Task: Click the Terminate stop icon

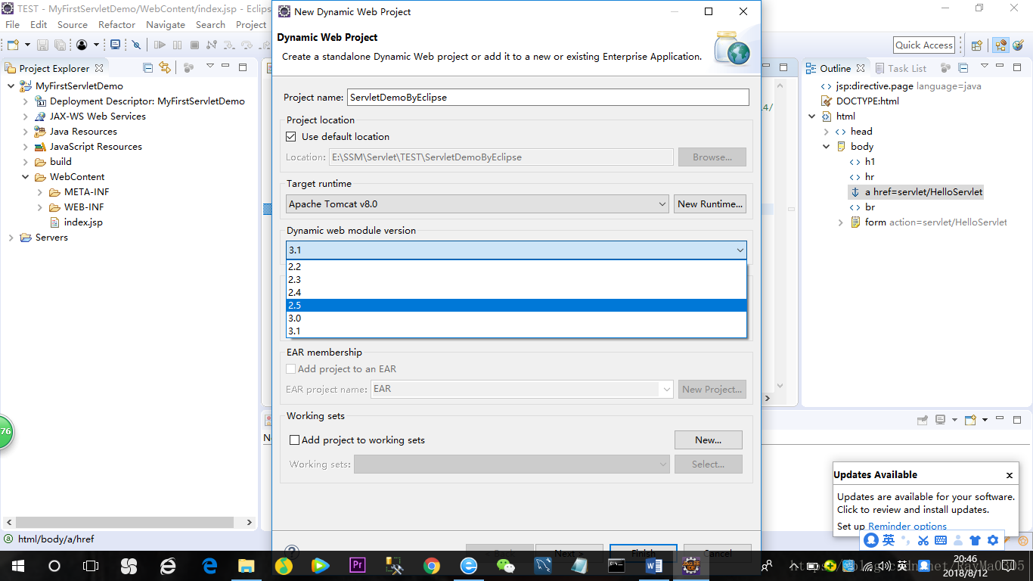Action: (x=194, y=45)
